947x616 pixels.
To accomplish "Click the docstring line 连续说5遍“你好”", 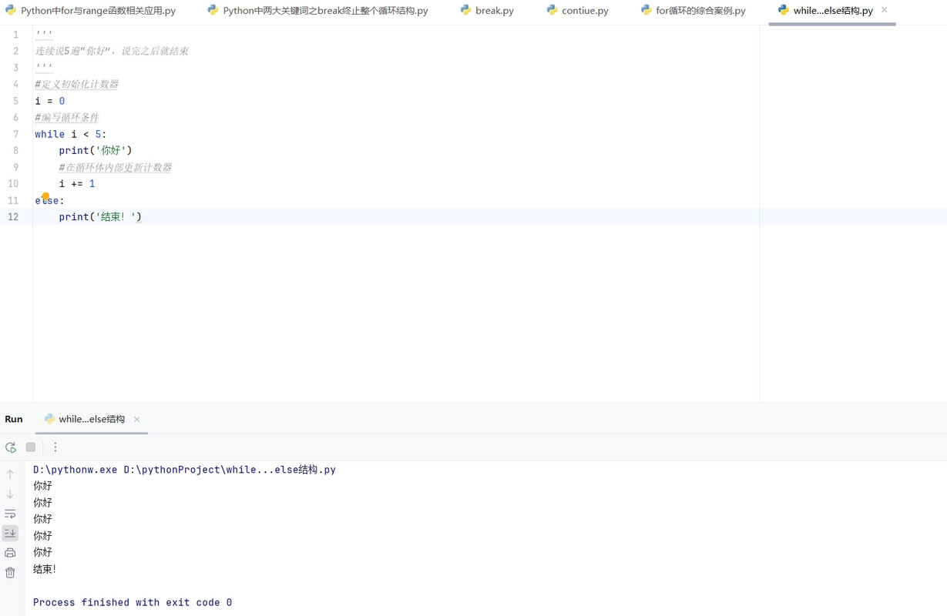I will click(112, 52).
